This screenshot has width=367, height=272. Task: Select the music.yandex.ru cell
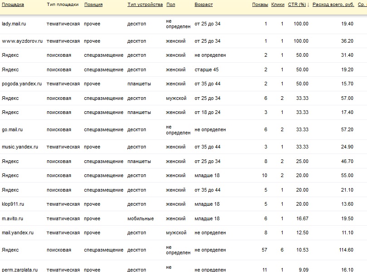(20, 147)
